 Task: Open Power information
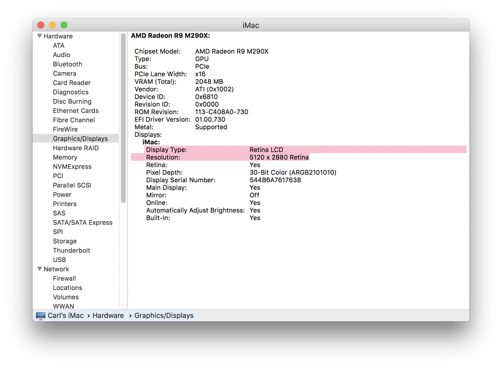point(62,195)
